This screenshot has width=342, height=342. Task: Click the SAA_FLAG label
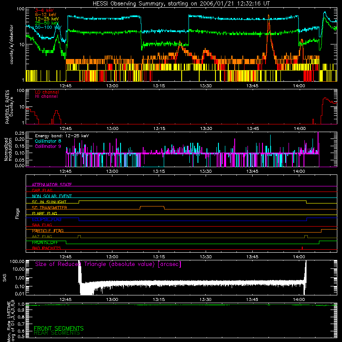[42, 225]
